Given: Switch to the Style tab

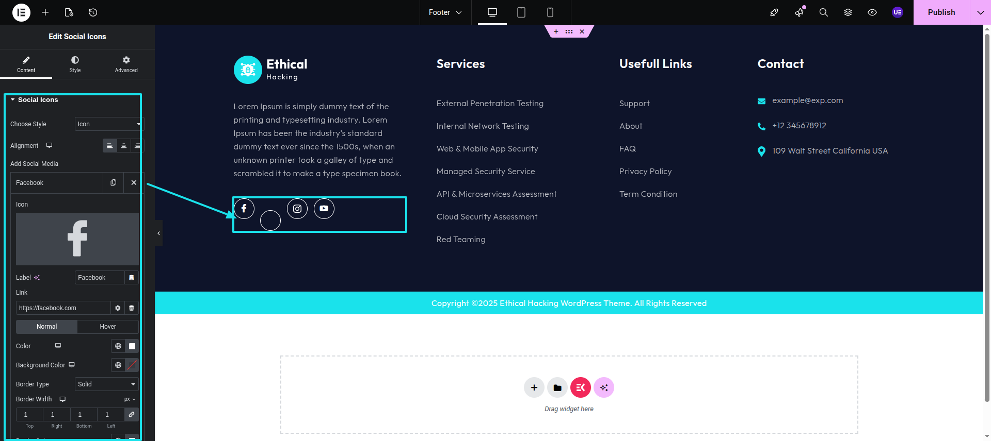Looking at the screenshot, I should click(75, 64).
